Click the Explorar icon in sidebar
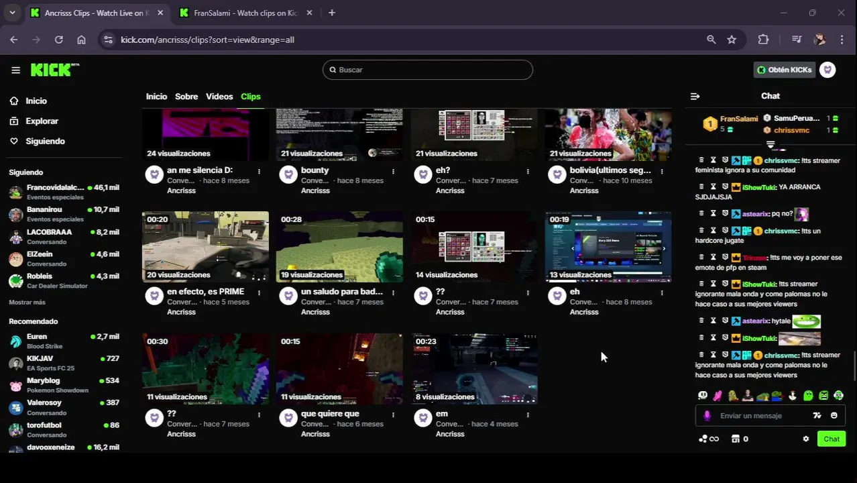Screen dimensions: 857x483 click(14, 121)
